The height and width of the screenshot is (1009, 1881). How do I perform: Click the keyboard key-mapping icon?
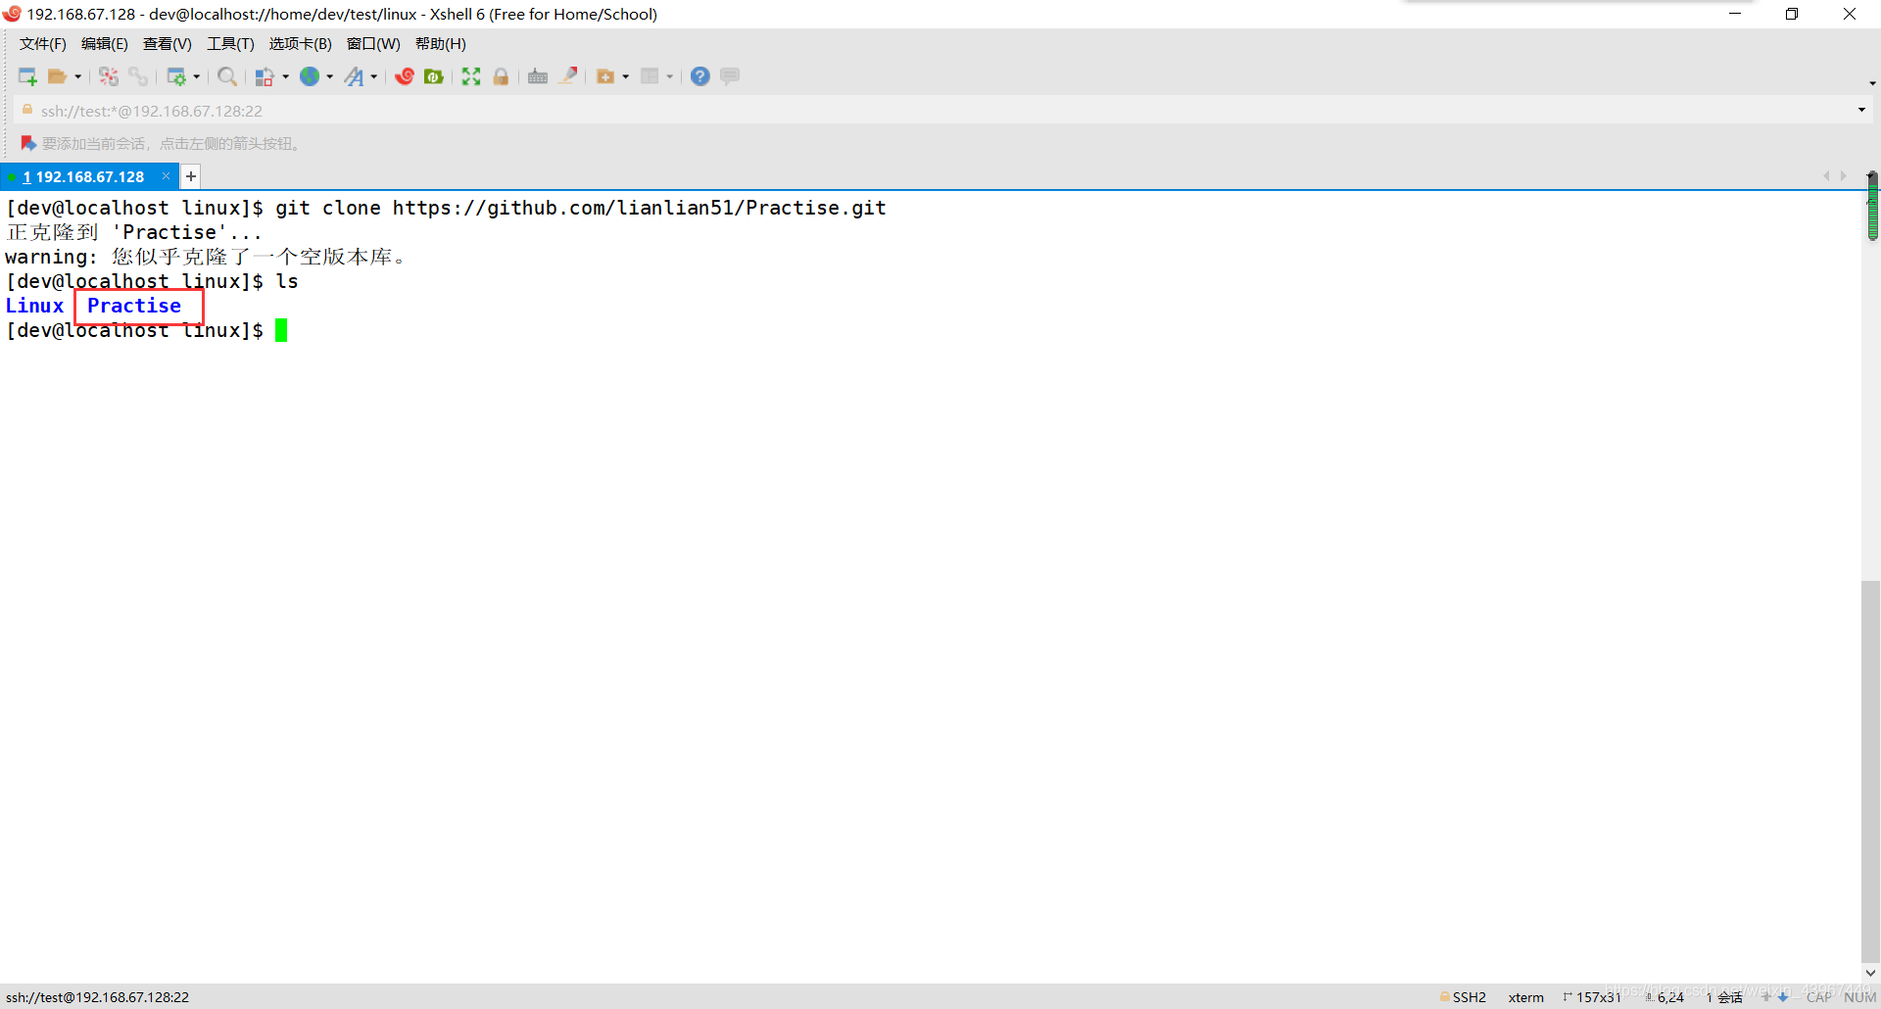(538, 76)
